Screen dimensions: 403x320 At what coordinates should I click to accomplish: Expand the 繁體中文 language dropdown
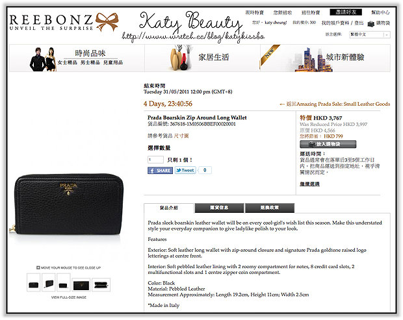point(370,34)
